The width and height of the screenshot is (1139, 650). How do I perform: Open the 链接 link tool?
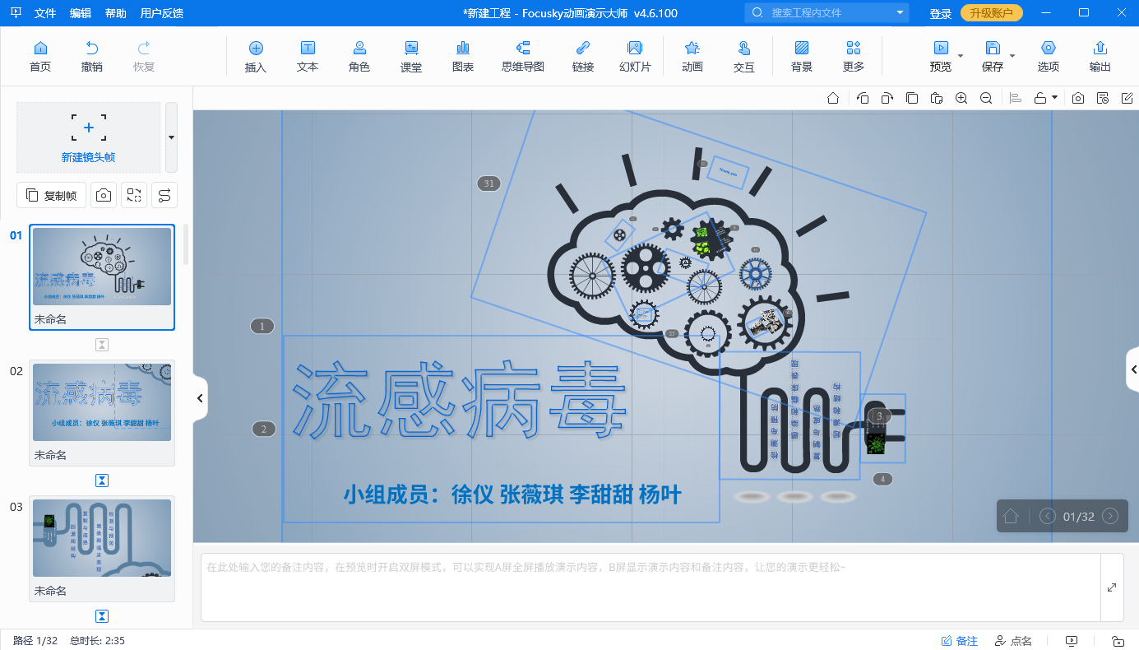[x=583, y=57]
